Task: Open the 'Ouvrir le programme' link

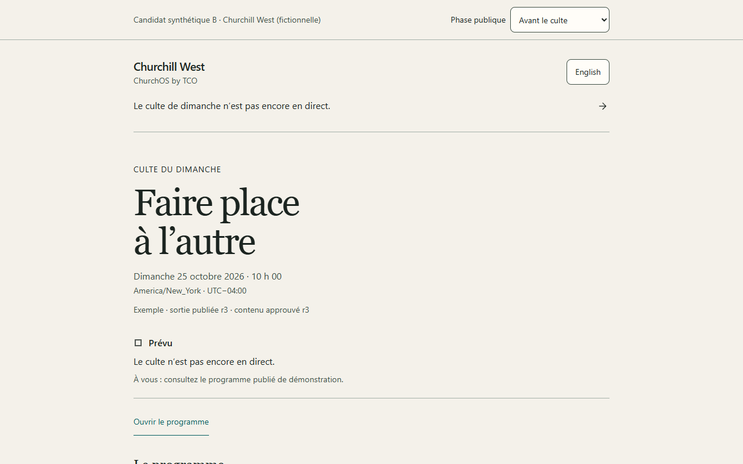Action: pyautogui.click(x=171, y=422)
